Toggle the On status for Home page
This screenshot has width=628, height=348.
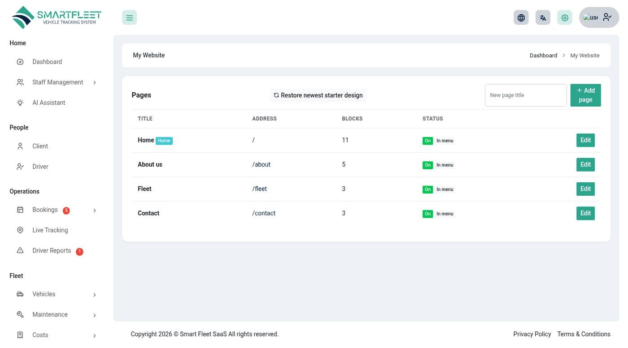[427, 141]
